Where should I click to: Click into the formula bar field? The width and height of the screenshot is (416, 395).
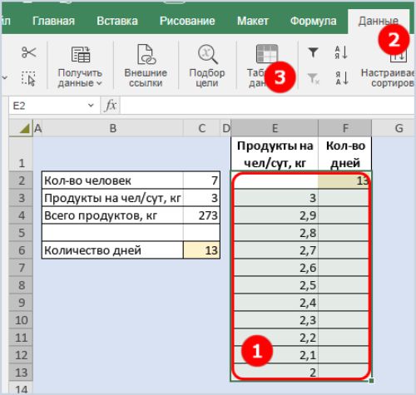267,106
